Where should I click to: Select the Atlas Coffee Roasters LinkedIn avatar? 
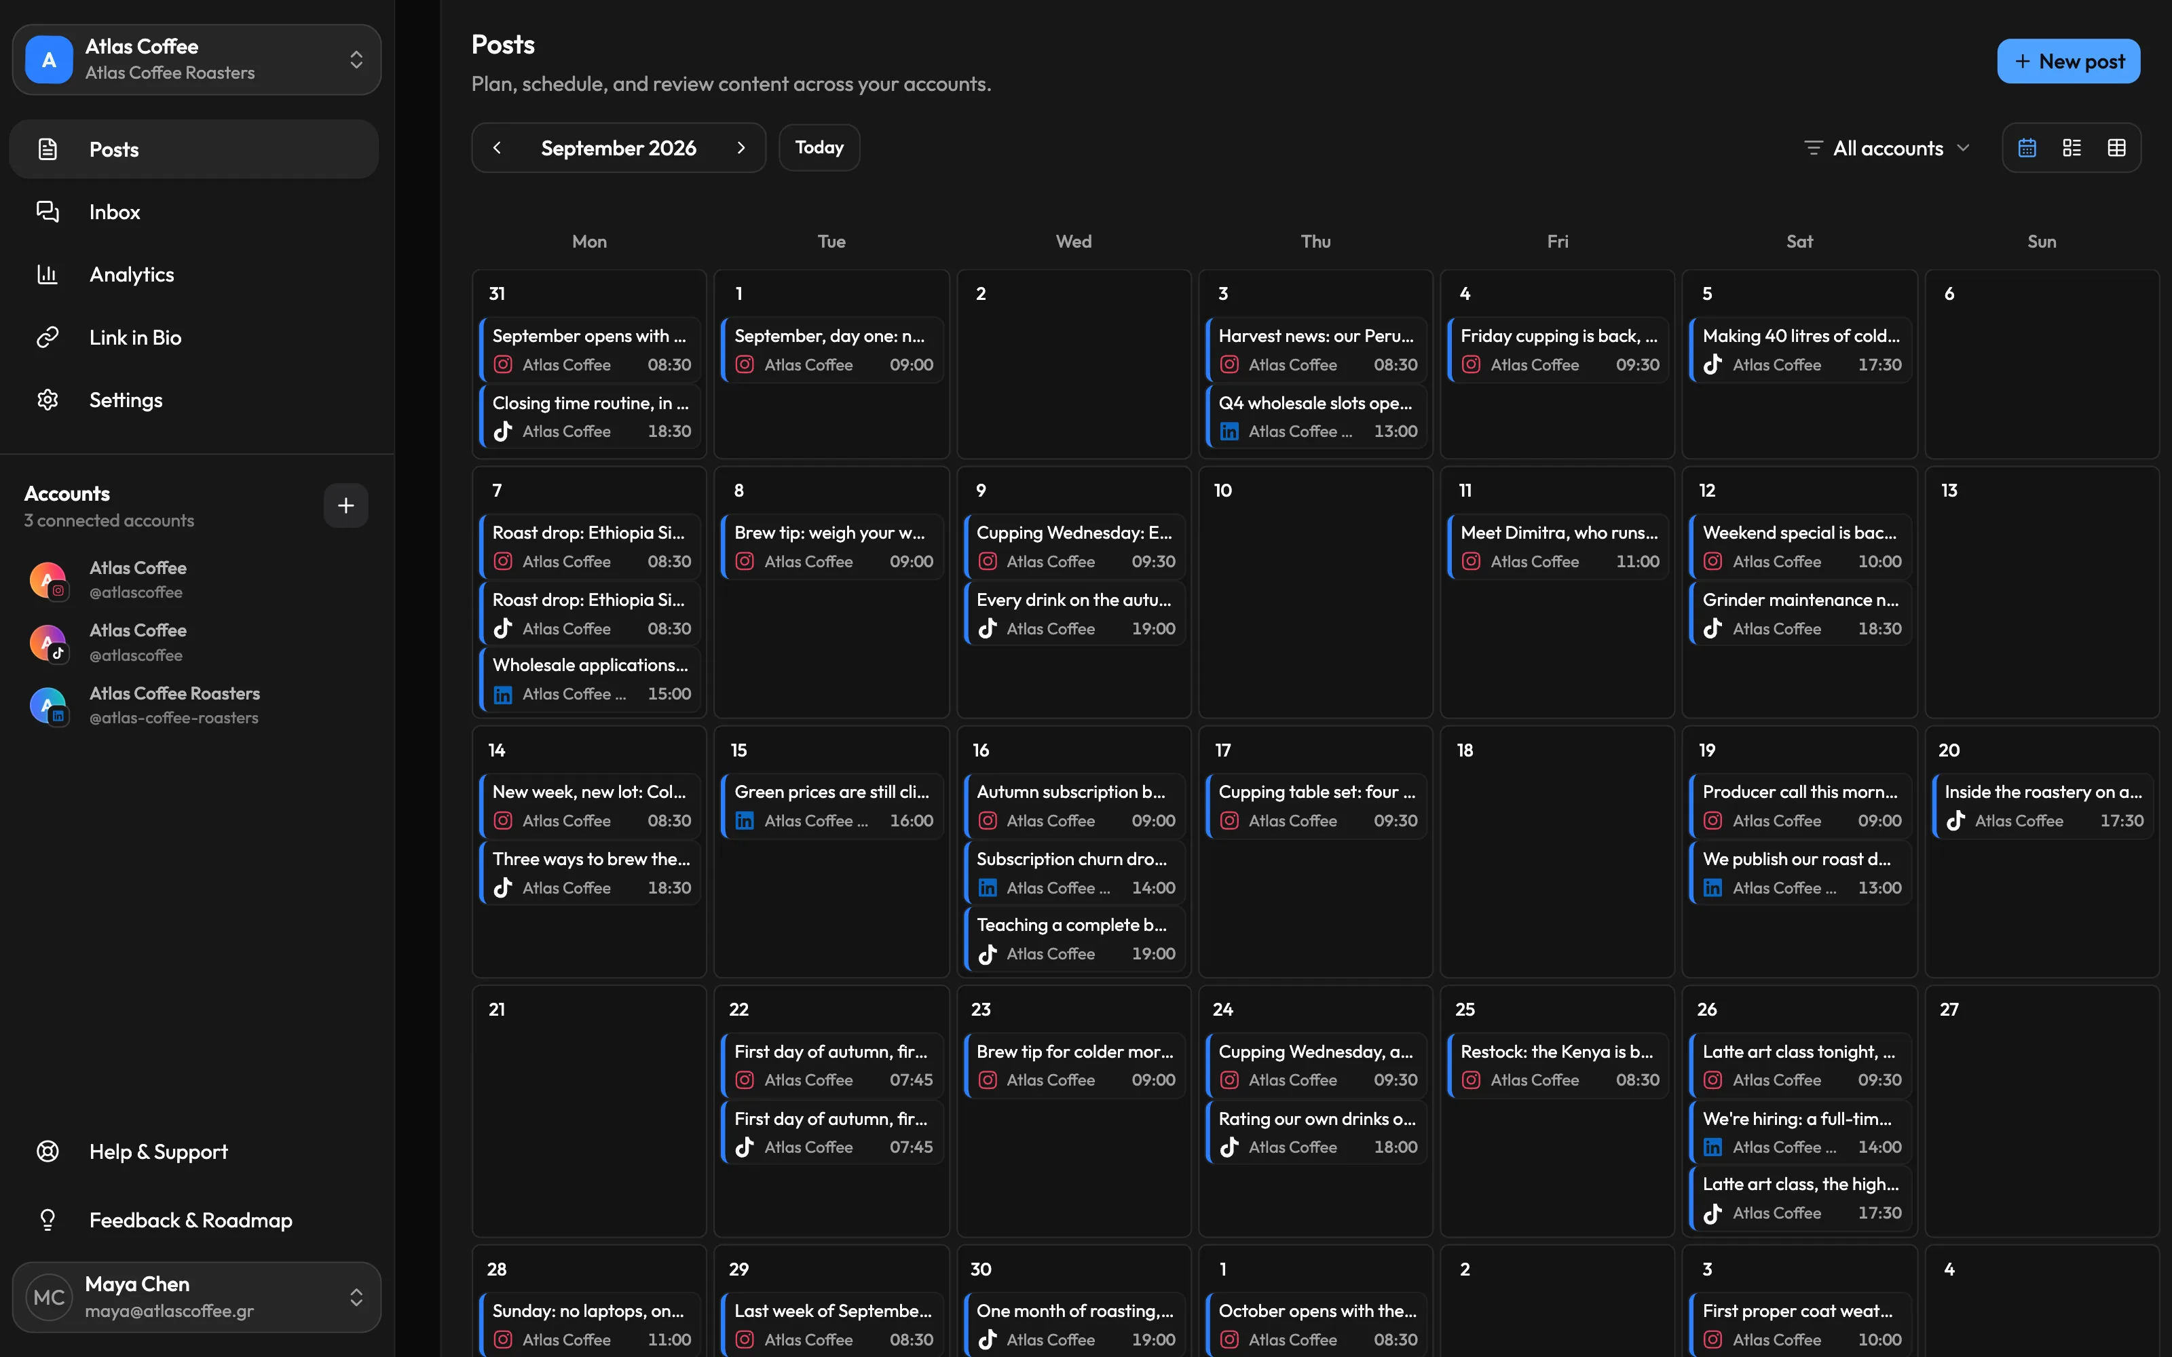[48, 706]
